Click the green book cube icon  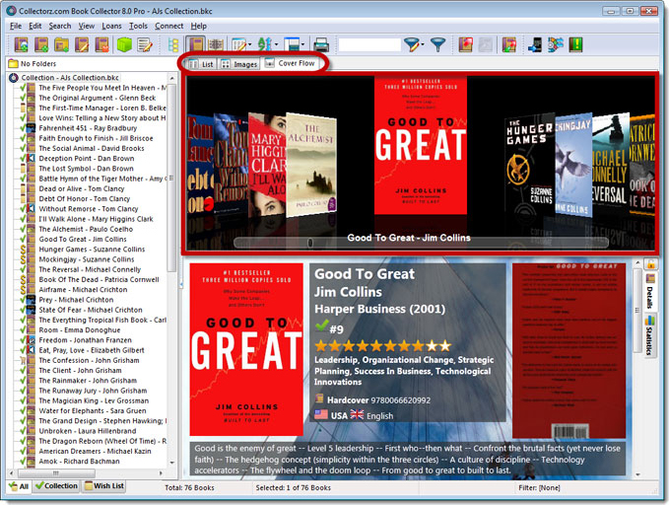pyautogui.click(x=125, y=44)
